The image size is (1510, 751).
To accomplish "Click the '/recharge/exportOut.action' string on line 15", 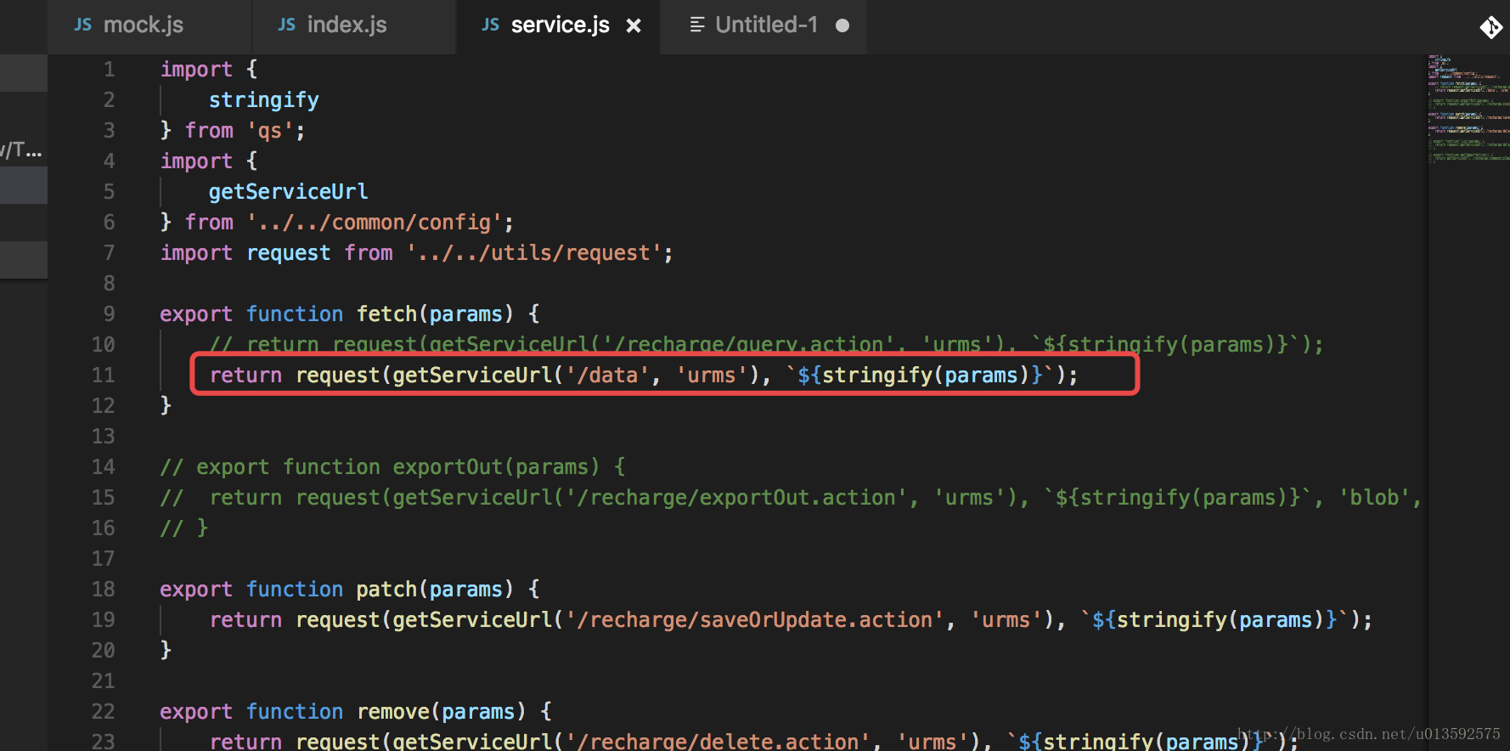I will click(736, 498).
